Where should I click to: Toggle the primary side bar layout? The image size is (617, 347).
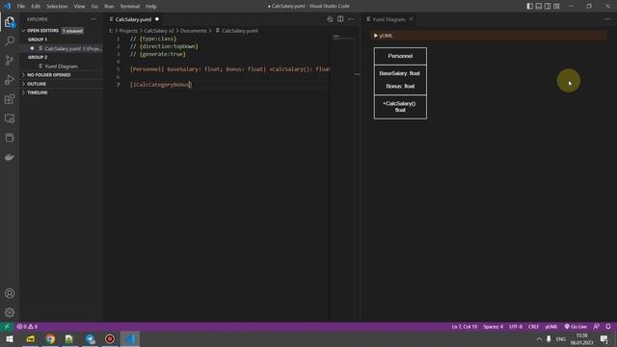point(530,6)
